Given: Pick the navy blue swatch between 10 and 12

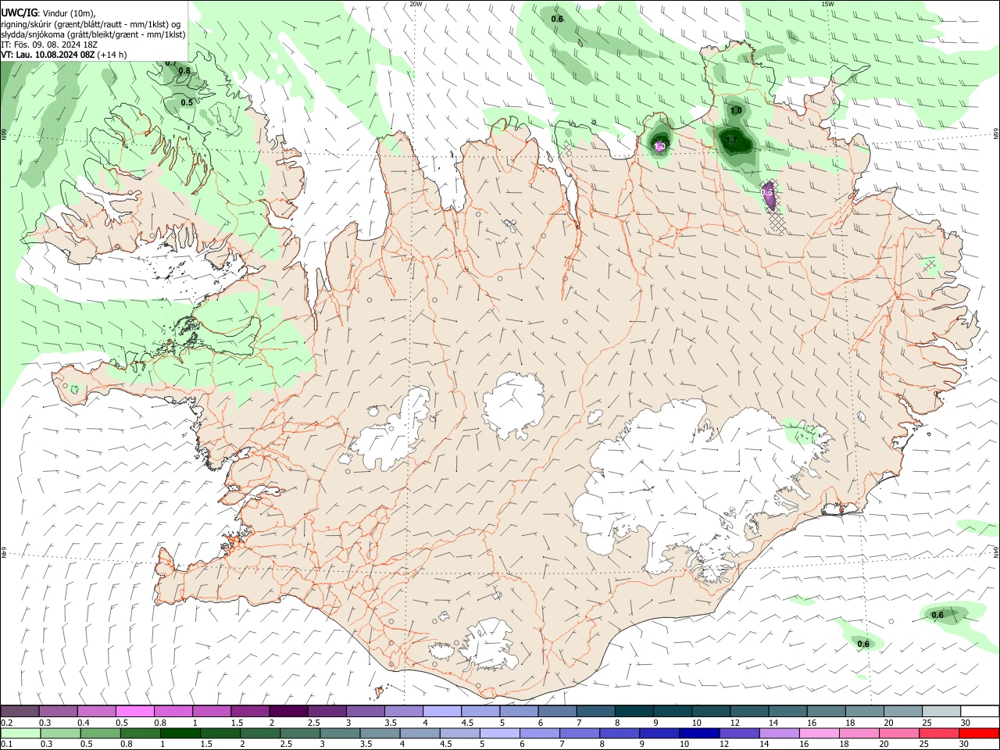Looking at the screenshot, I should click(x=698, y=734).
